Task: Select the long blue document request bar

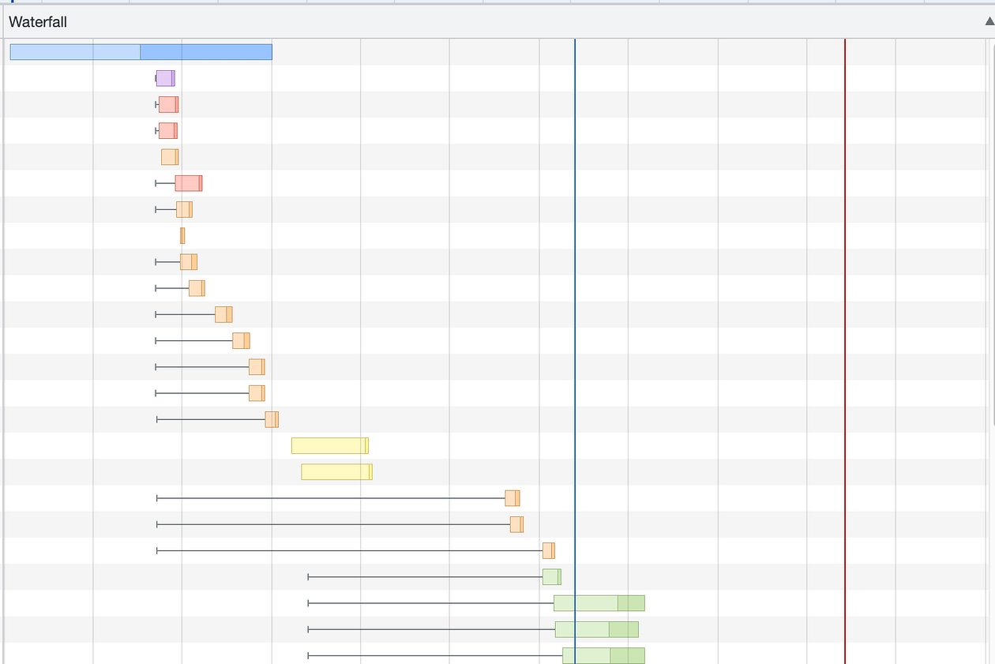Action: pyautogui.click(x=141, y=52)
